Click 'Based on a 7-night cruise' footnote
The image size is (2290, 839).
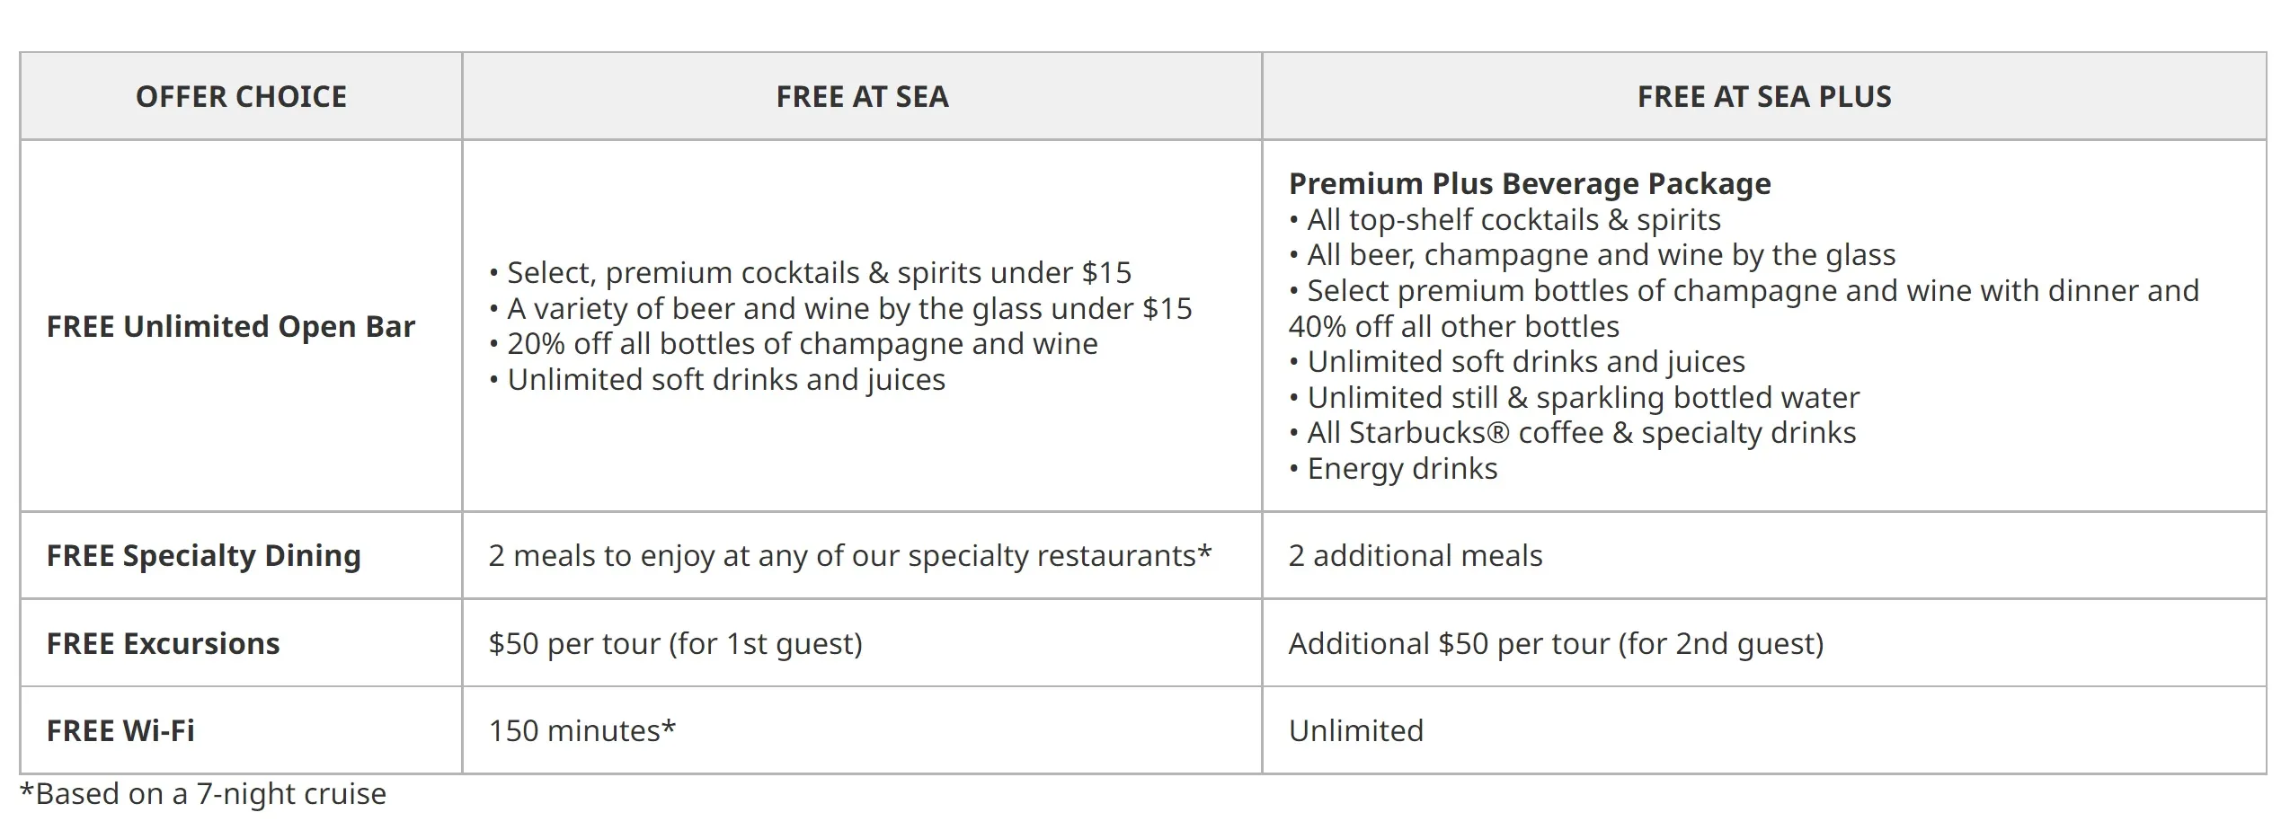[x=203, y=793]
